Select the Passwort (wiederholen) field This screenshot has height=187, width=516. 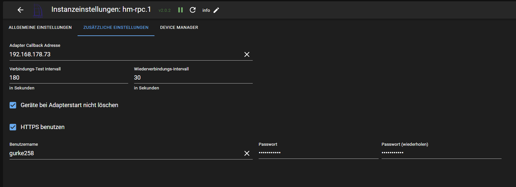(x=441, y=153)
